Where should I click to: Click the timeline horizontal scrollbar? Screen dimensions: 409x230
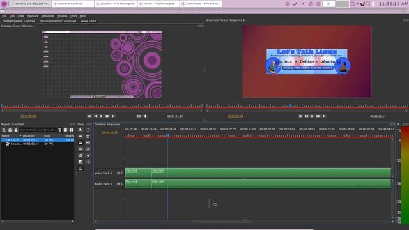pyautogui.click(x=220, y=222)
